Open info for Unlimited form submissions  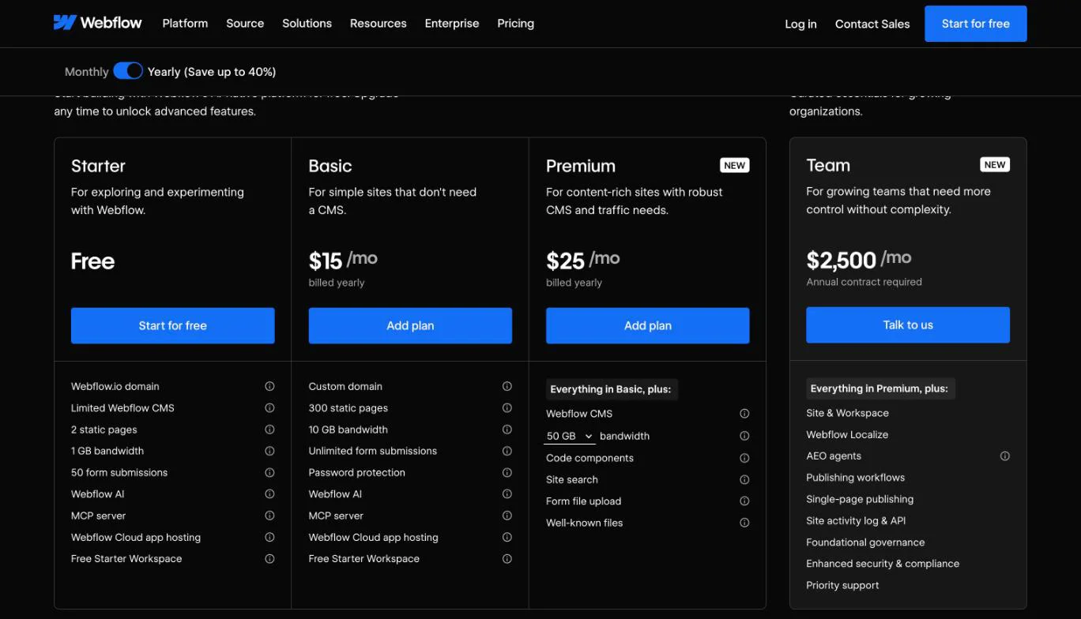pyautogui.click(x=507, y=451)
